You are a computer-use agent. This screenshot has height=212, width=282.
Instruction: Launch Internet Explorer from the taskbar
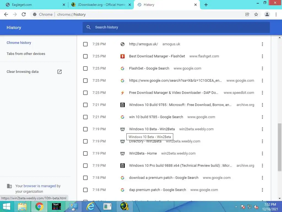(90, 206)
